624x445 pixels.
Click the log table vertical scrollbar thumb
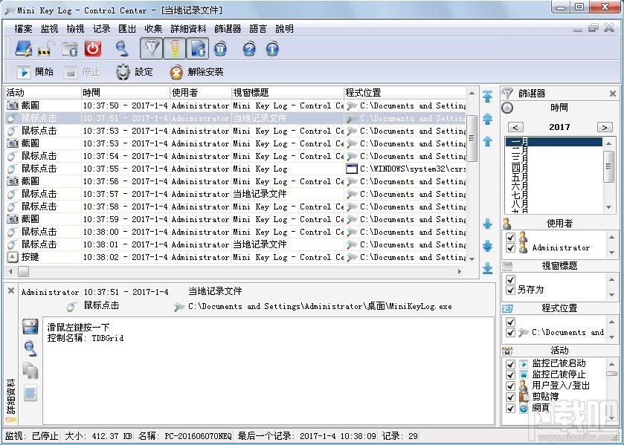472,138
